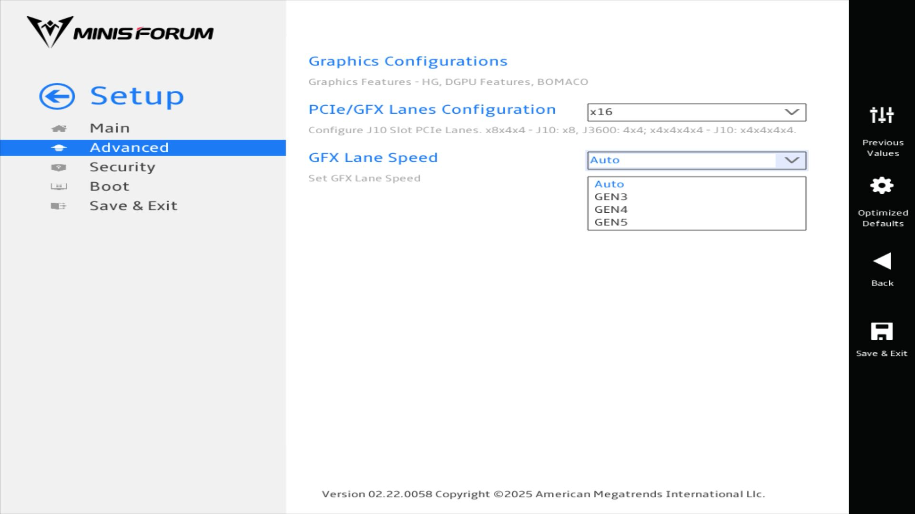Click the Boot icon in sidebar
Screen dimensions: 915x514
(59, 187)
